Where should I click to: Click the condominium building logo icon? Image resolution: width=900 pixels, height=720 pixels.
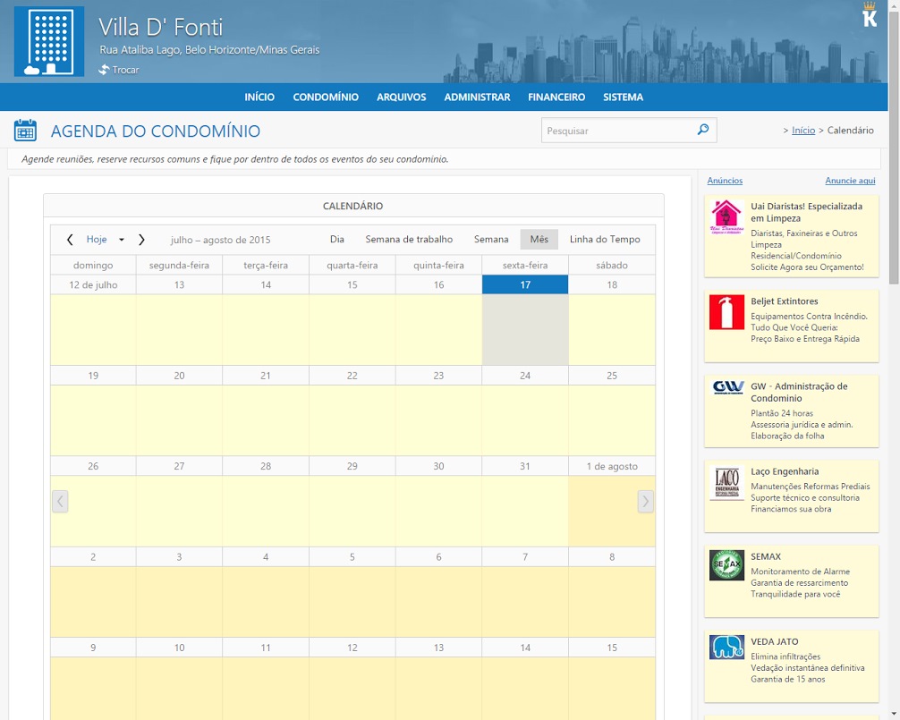[49, 42]
